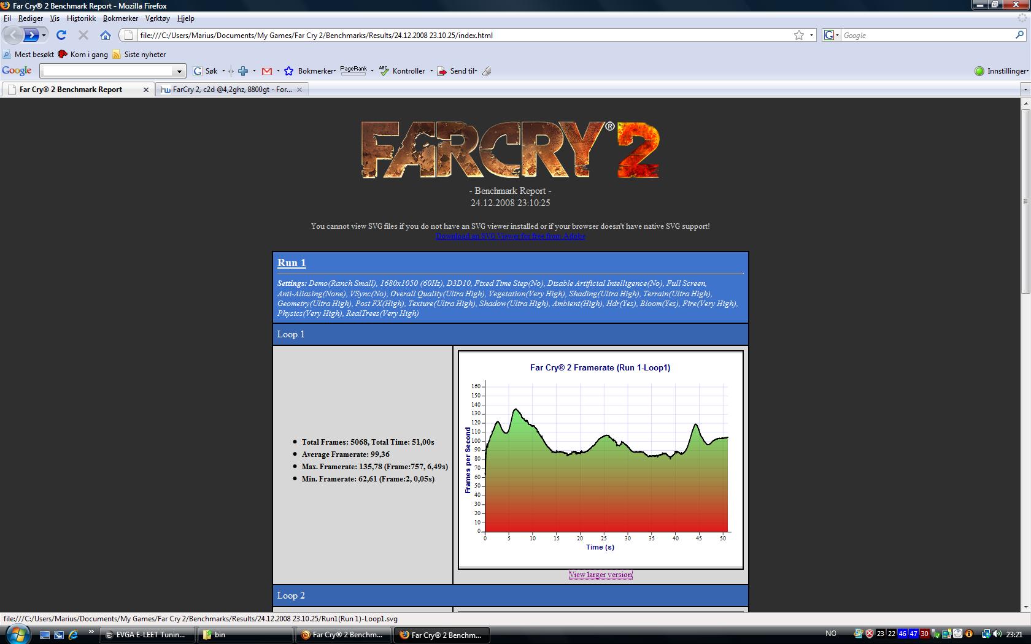This screenshot has width=1031, height=644.
Task: Open the bin taskbar button
Action: pyautogui.click(x=245, y=635)
